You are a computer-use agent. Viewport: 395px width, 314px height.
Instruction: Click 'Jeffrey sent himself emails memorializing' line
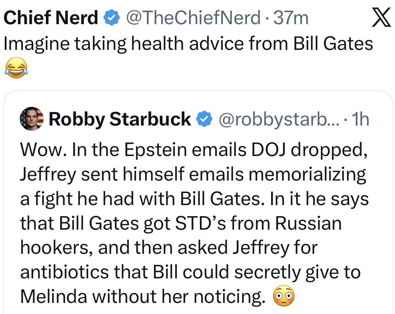(193, 173)
